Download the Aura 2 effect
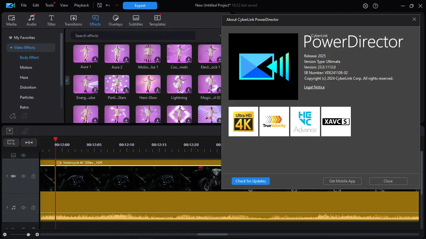426x239 pixels. [126, 59]
